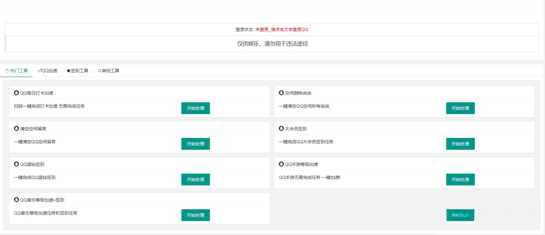Click the QQ penguin icon beside QQ每日打卡加速
This screenshot has height=235, width=545.
click(x=16, y=93)
